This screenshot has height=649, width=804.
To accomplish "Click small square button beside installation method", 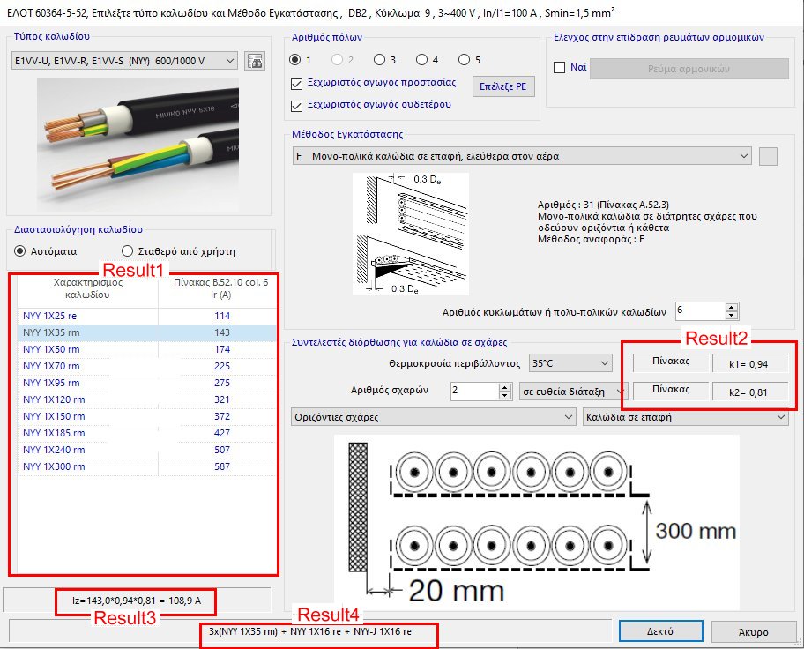I will click(x=768, y=156).
